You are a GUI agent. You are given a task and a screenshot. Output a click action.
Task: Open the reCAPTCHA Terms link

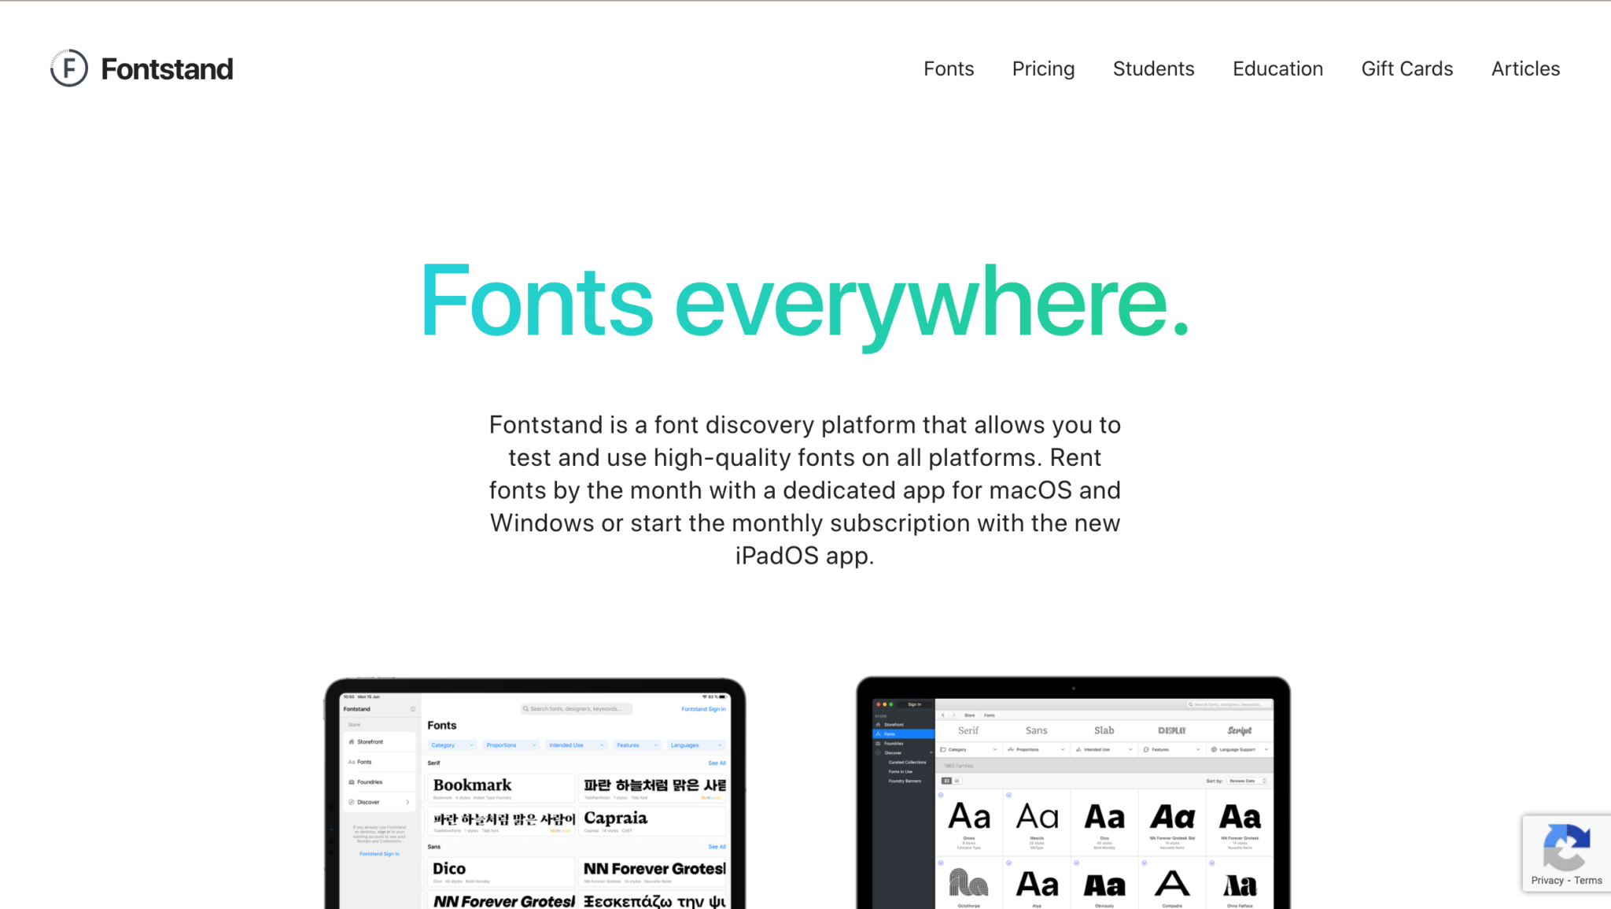click(x=1587, y=881)
